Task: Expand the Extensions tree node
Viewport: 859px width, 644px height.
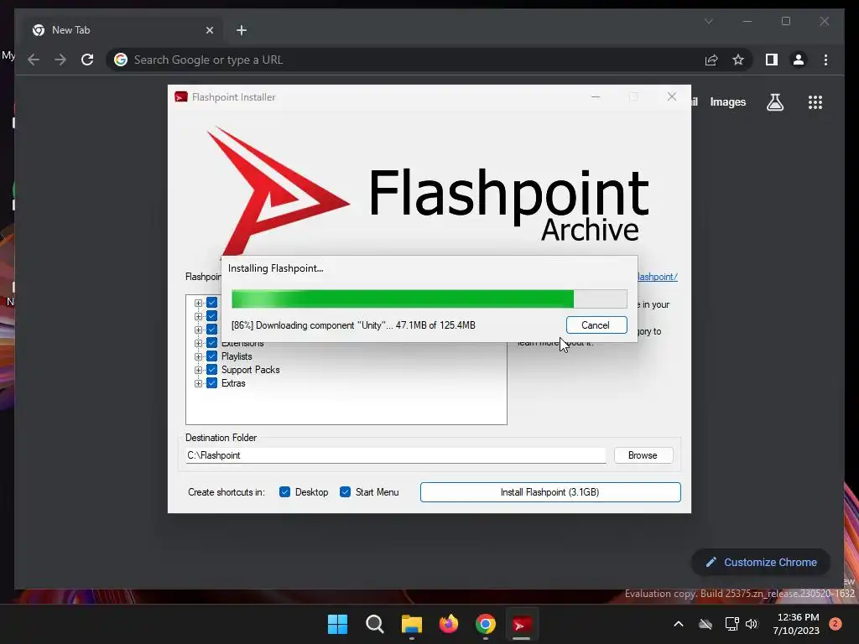Action: [x=198, y=343]
